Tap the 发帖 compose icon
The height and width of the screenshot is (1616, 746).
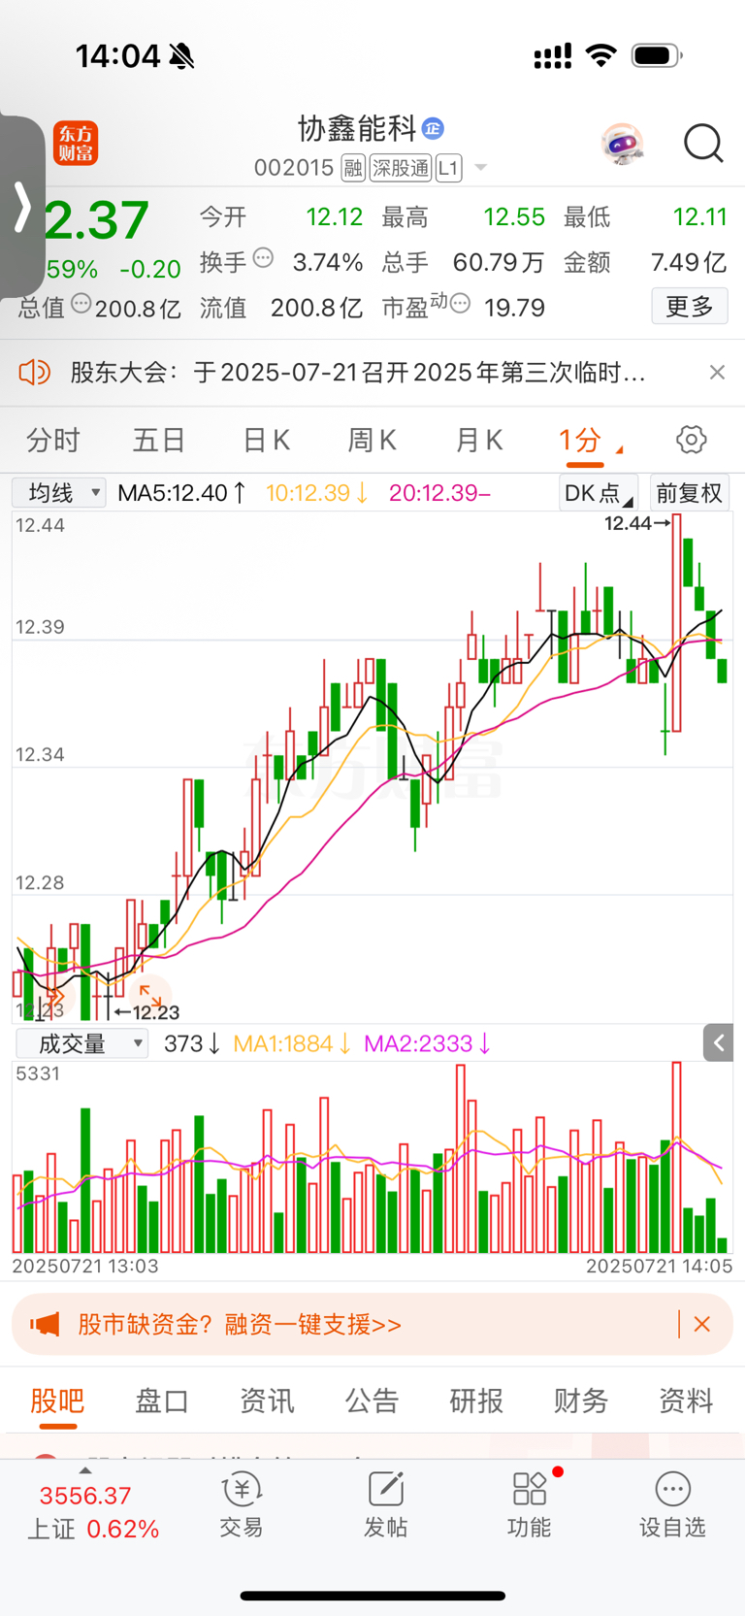(385, 1489)
